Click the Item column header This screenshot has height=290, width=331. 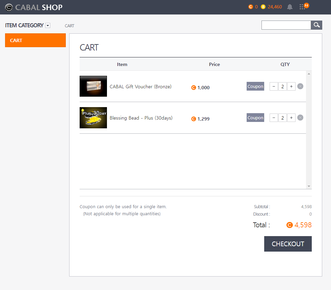[122, 64]
